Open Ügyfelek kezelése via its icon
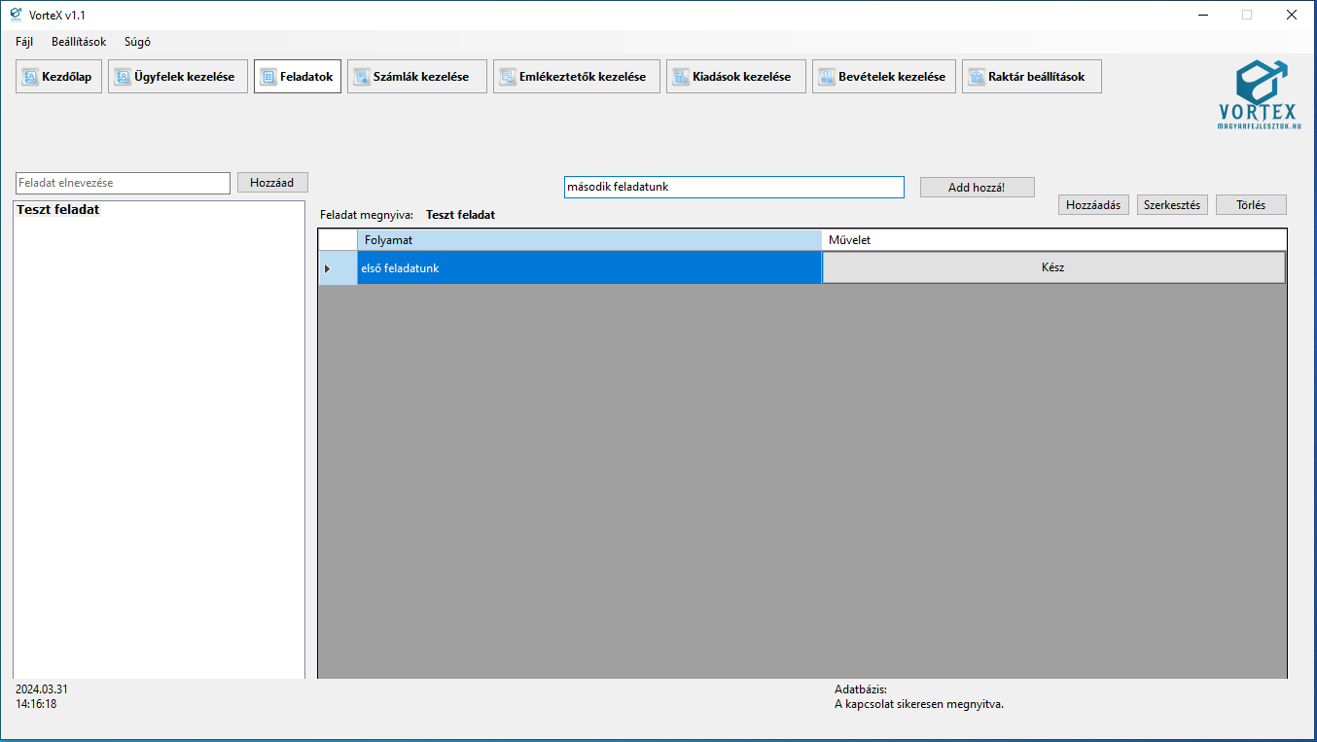 point(123,77)
